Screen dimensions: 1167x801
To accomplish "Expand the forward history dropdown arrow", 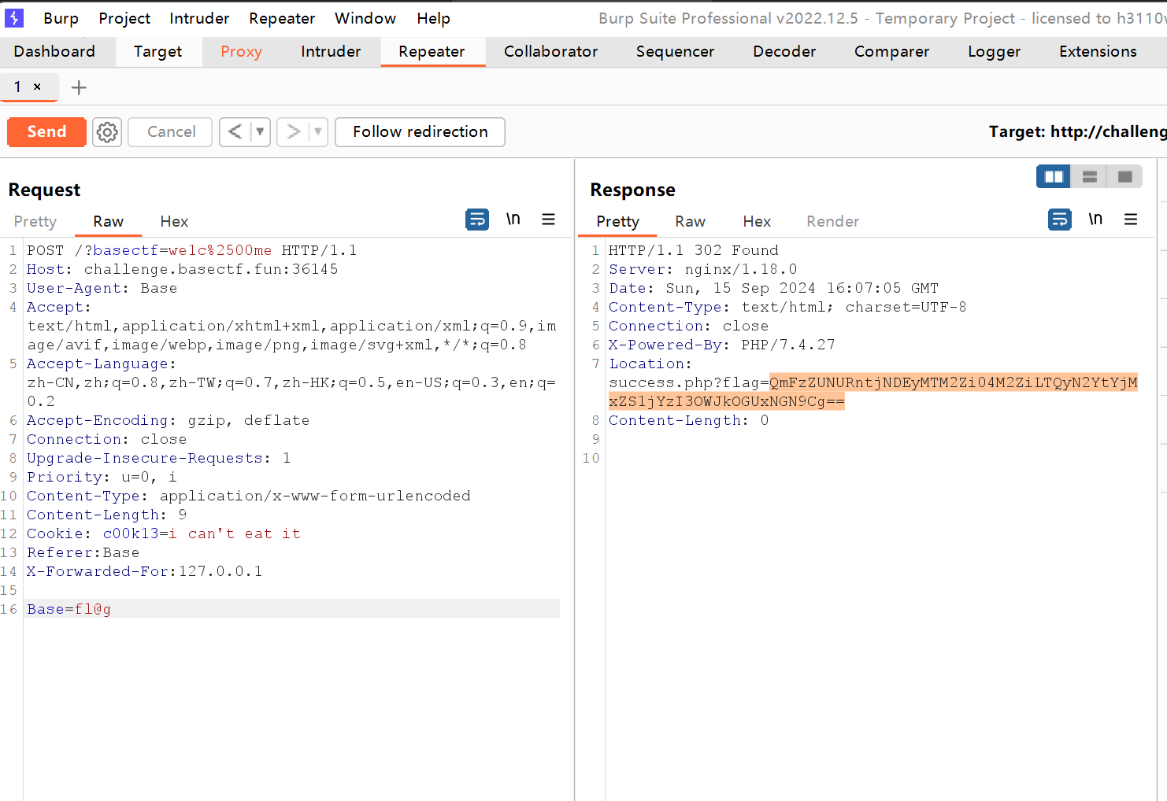I will 318,132.
